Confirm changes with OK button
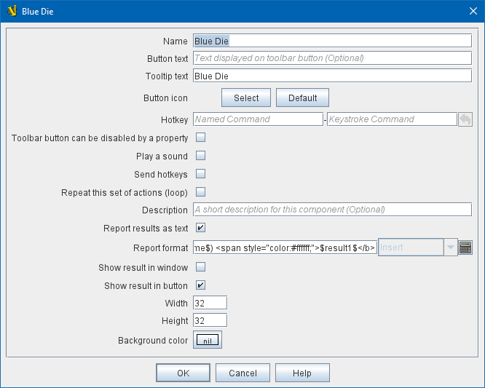 pyautogui.click(x=183, y=373)
